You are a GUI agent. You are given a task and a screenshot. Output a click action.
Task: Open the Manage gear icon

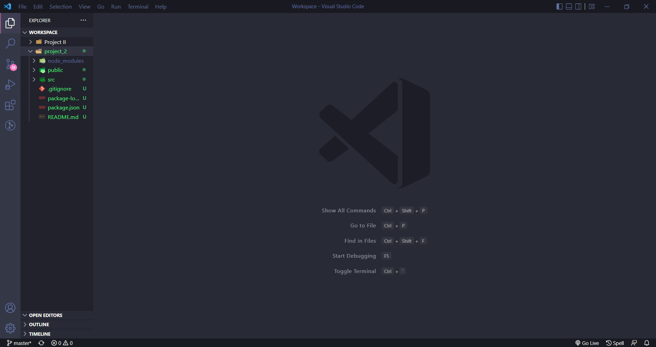click(10, 328)
